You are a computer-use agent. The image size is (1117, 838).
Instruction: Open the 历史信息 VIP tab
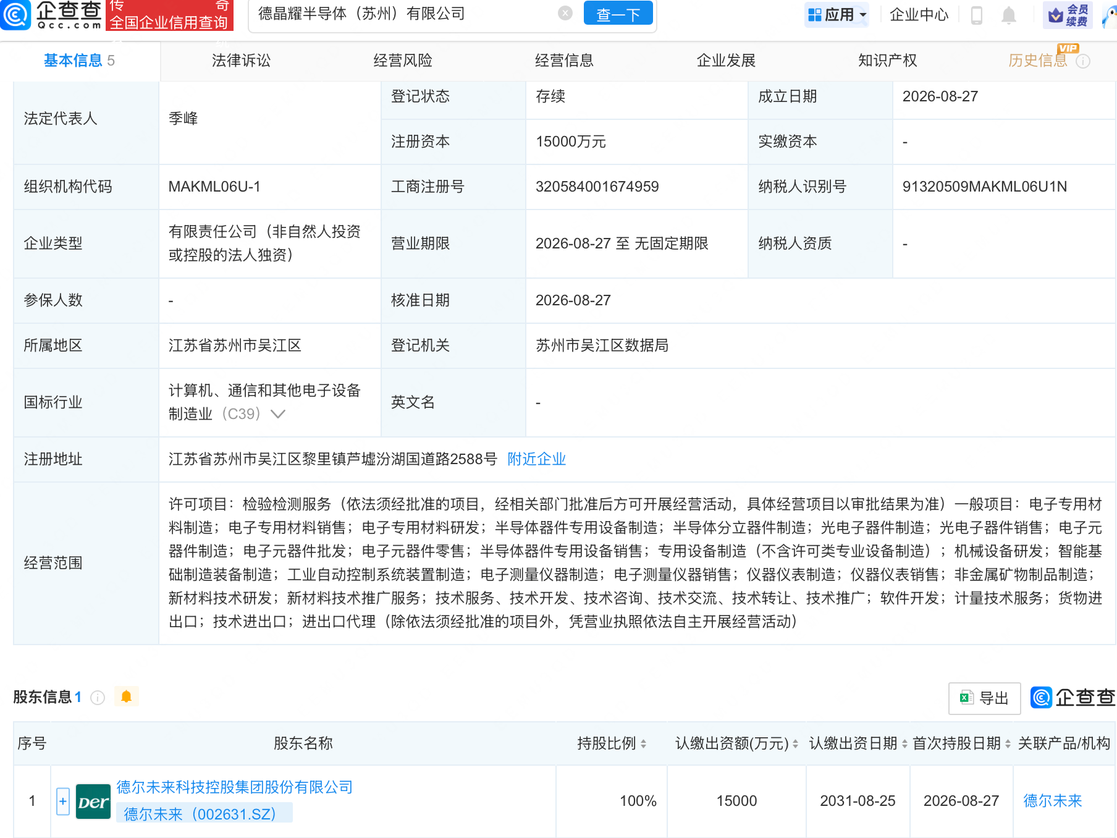coord(1038,61)
